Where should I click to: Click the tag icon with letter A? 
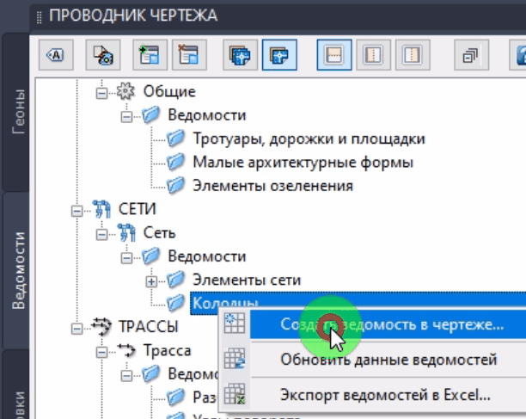click(56, 55)
